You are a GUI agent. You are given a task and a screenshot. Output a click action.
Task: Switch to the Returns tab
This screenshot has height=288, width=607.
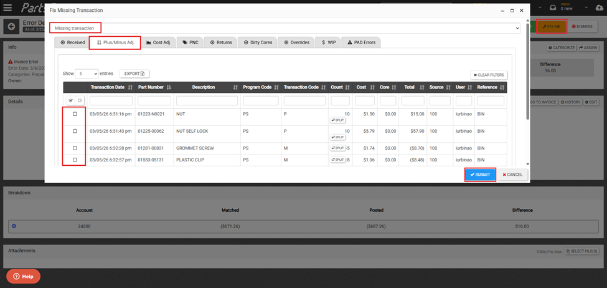click(221, 42)
